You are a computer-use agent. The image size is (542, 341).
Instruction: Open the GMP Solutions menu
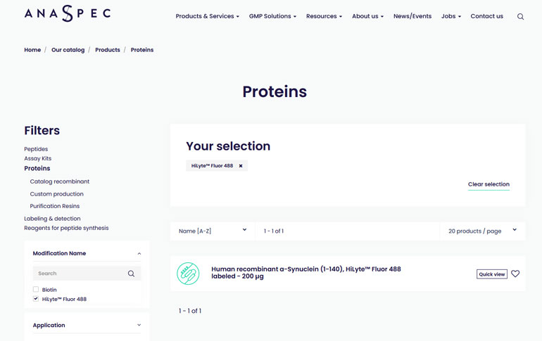pyautogui.click(x=272, y=16)
